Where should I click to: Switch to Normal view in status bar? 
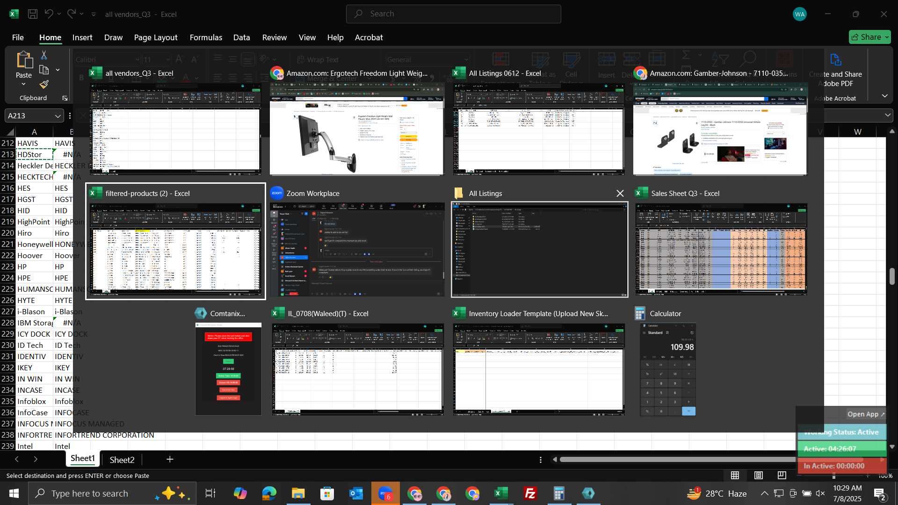(x=735, y=476)
